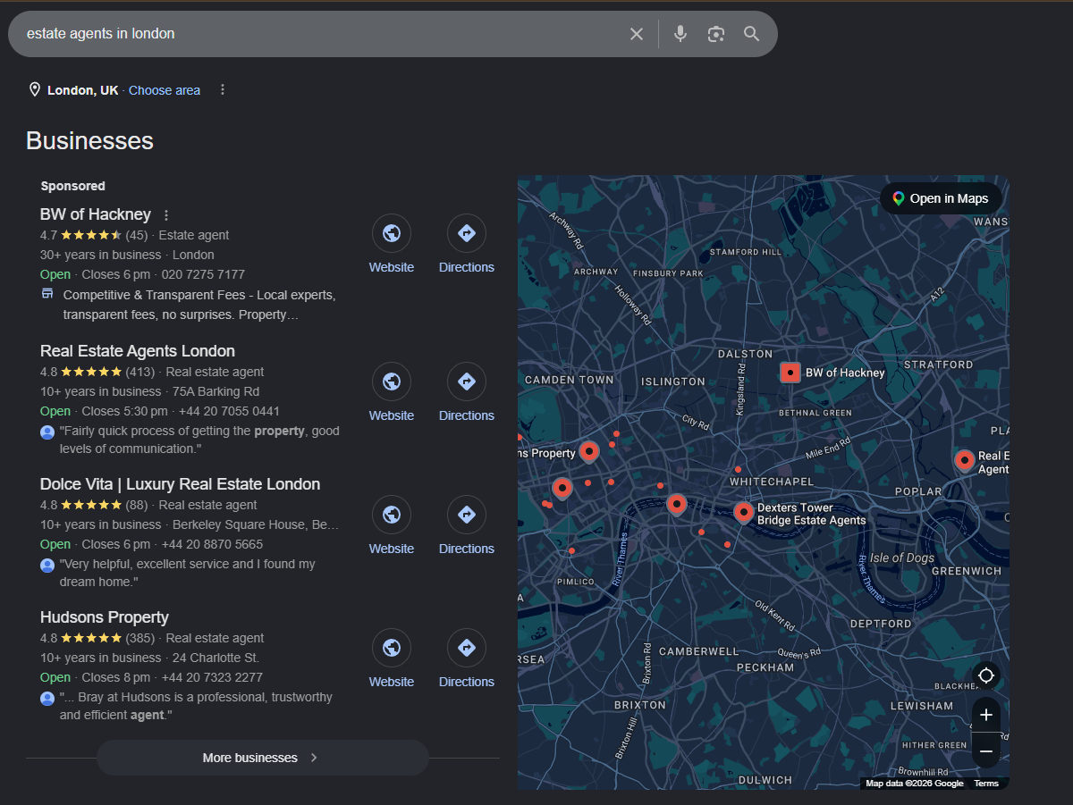Click the review count (45)
Image resolution: width=1073 pixels, height=805 pixels.
pyautogui.click(x=137, y=235)
